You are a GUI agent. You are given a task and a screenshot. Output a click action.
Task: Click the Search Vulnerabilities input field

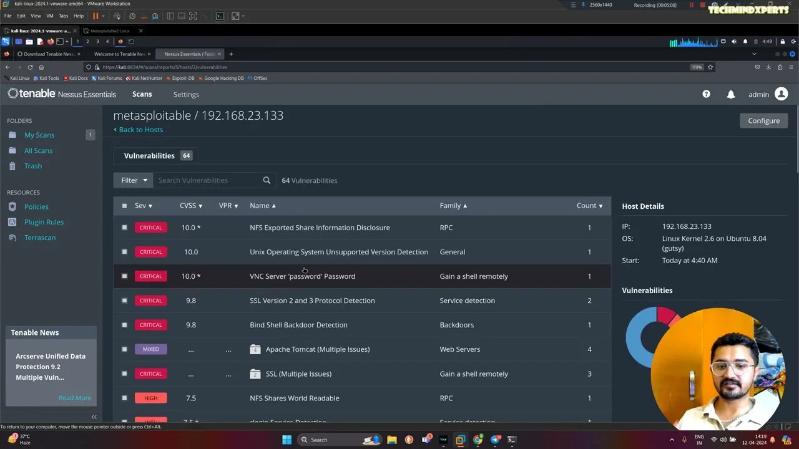[206, 180]
